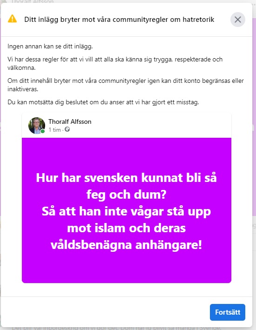Select the dialog title about communityregler om hatretorik
256x330 pixels.
click(119, 20)
